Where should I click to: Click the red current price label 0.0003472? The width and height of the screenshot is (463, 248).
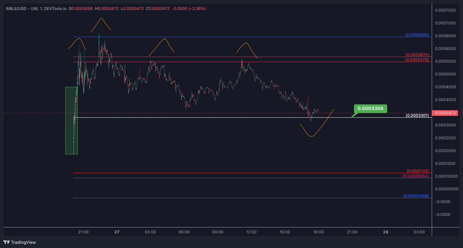(x=445, y=113)
